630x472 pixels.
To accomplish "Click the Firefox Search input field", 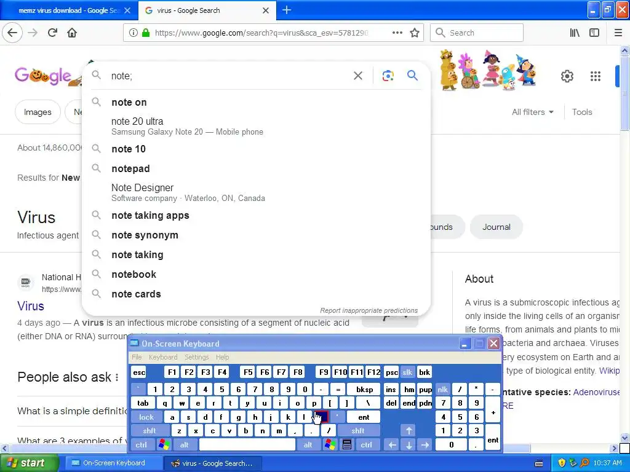I will (477, 33).
